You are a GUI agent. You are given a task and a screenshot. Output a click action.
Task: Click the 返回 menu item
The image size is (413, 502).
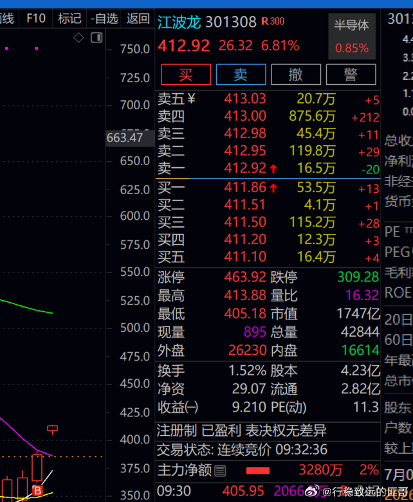point(138,19)
